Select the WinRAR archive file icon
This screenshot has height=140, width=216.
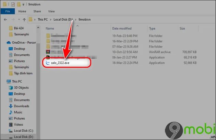click(x=48, y=52)
